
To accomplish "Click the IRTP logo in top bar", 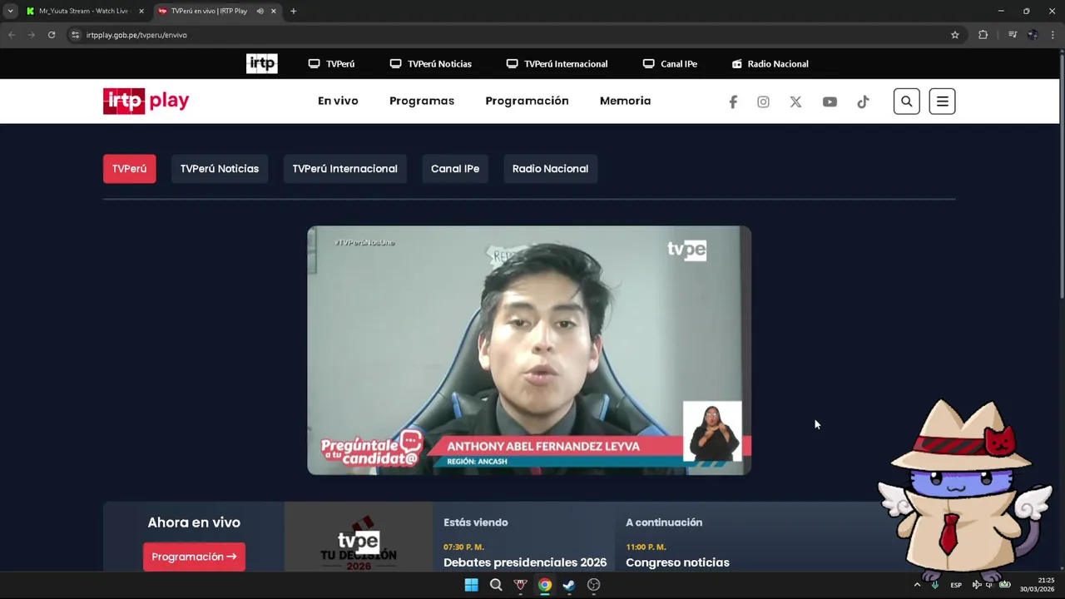I will pos(262,63).
